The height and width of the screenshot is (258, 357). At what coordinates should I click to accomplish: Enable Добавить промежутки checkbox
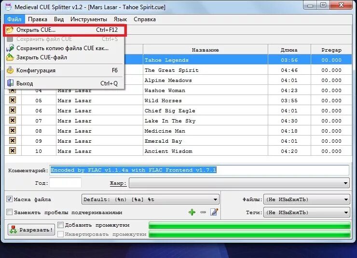point(60,225)
